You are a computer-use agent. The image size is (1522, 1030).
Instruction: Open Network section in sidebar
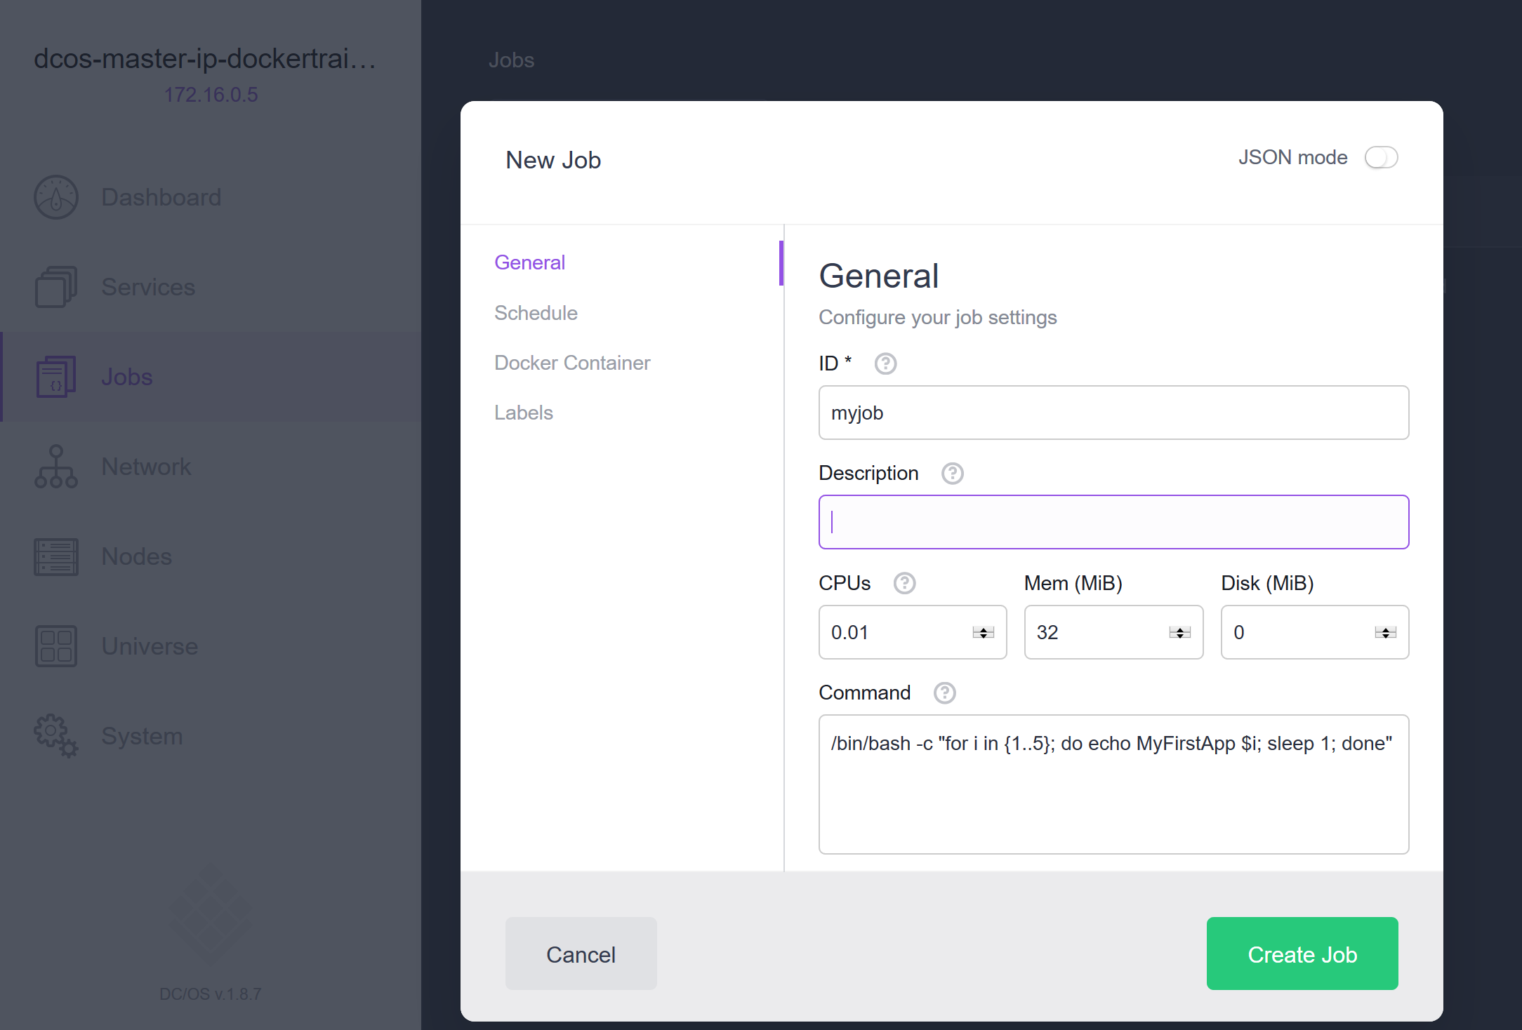(x=211, y=467)
